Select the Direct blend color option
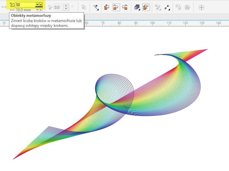 pyautogui.click(x=107, y=7)
